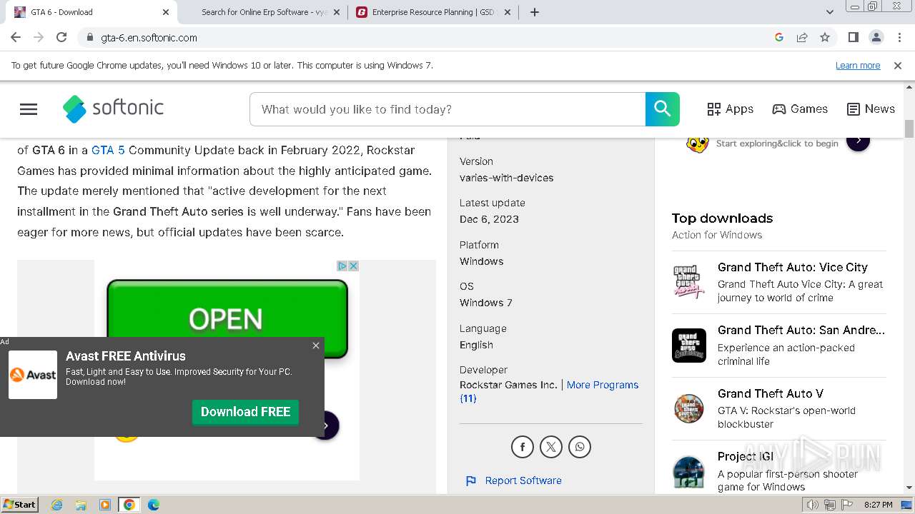Open the Chrome profile avatar
Viewport: 915px width, 514px height.
click(876, 37)
